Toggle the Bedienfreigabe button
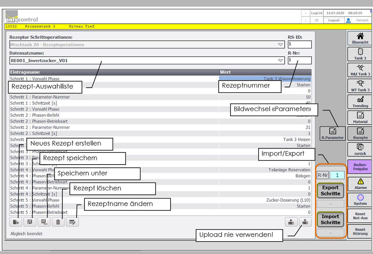Screen dimensions: 373x254 [x=360, y=167]
